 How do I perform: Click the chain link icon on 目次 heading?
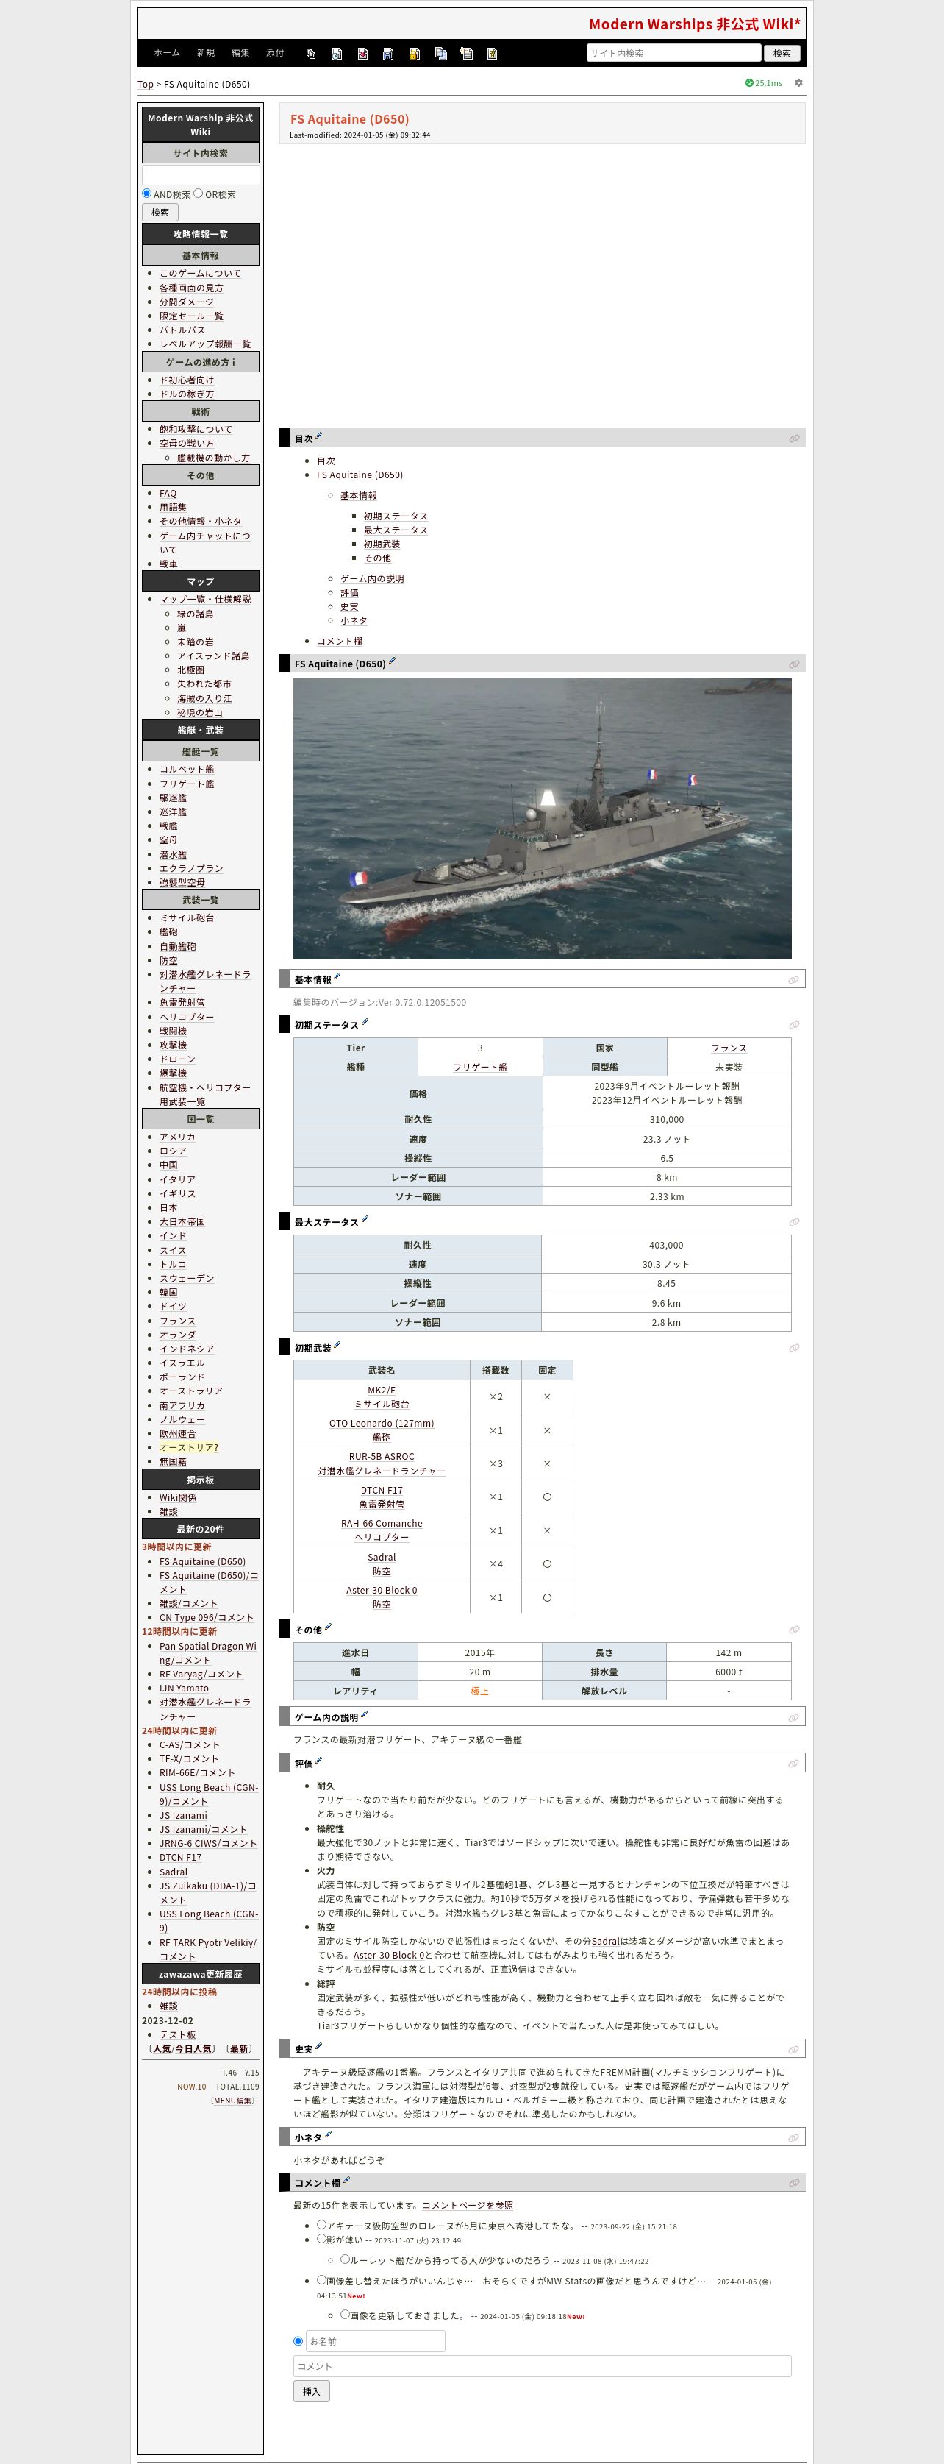[x=794, y=439]
